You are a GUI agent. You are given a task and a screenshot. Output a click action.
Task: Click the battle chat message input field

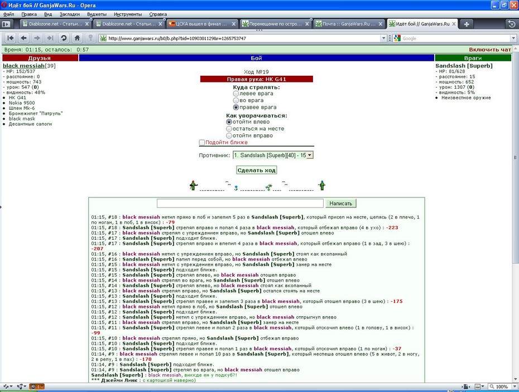240,204
